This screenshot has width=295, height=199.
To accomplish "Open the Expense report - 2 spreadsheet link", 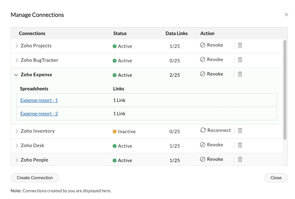I will point(39,114).
